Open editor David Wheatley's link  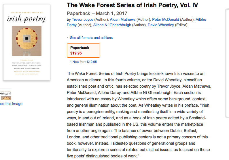[161, 25]
